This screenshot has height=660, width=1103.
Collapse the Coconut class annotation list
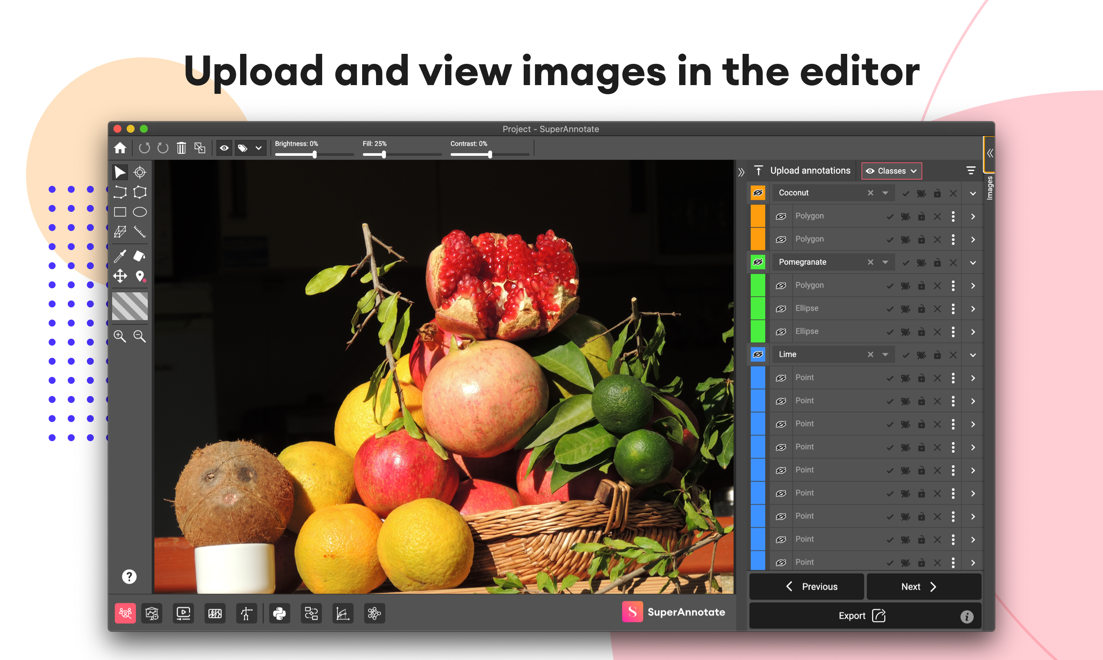(973, 193)
